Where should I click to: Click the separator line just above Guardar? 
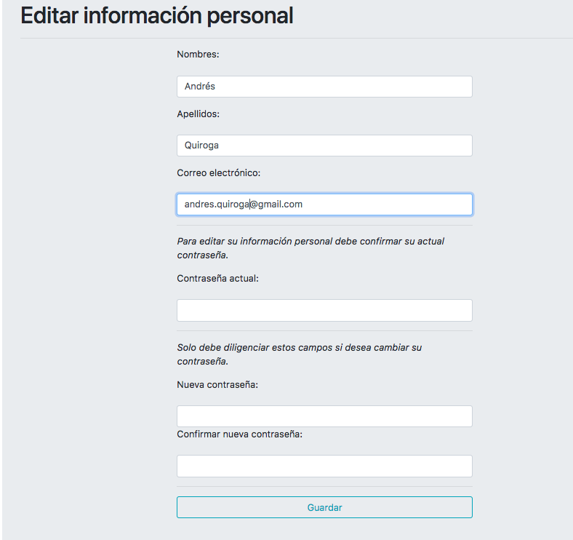point(324,487)
